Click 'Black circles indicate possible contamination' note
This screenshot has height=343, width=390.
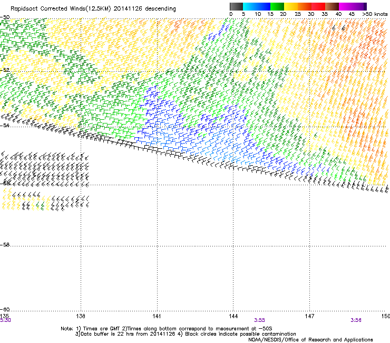coord(240,334)
